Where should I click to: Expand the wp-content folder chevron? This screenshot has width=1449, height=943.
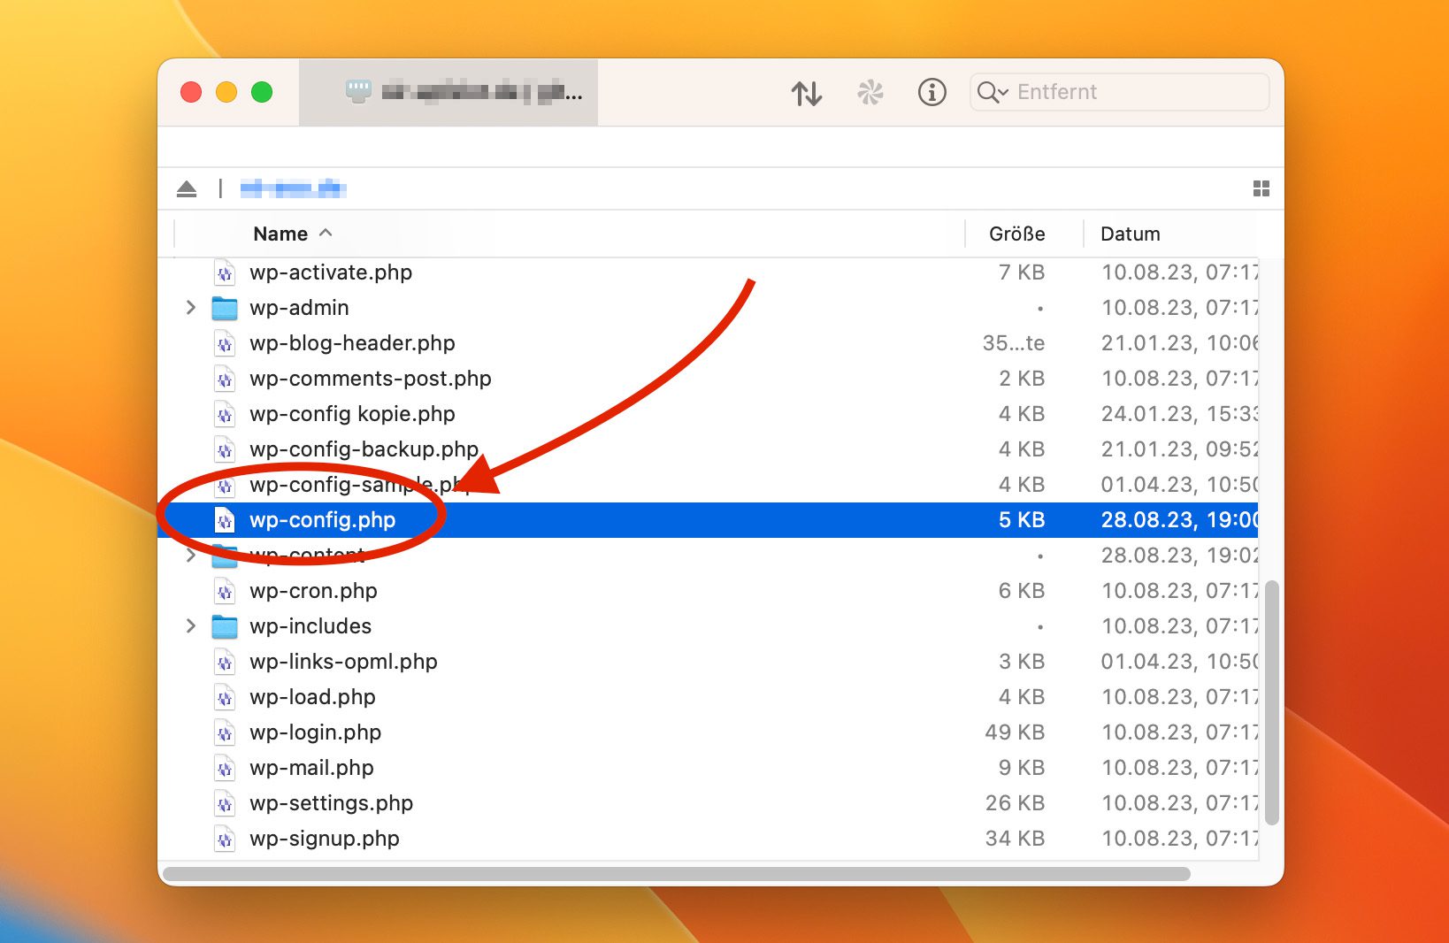191,556
